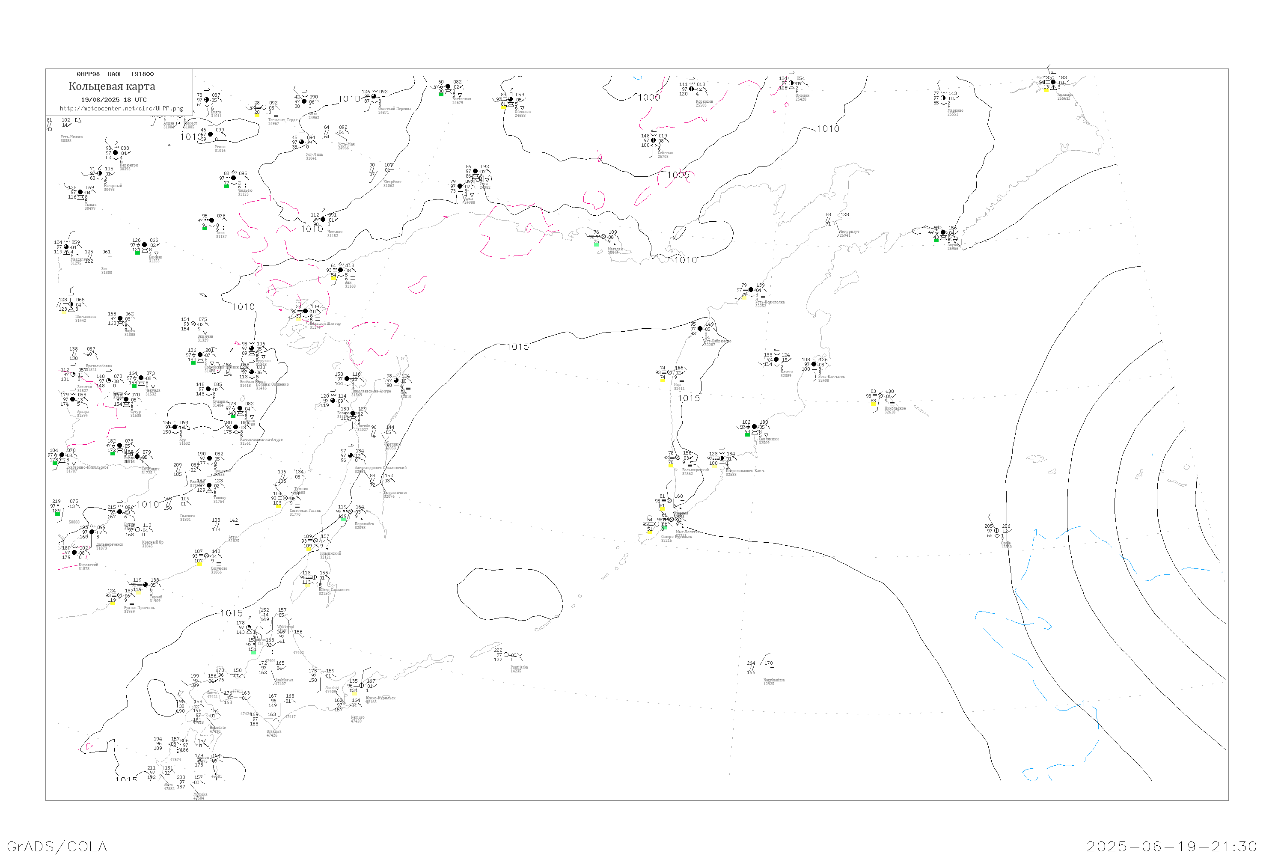Click the Аян station filled circle symbol
The height and width of the screenshot is (856, 1284).
pyautogui.click(x=341, y=270)
